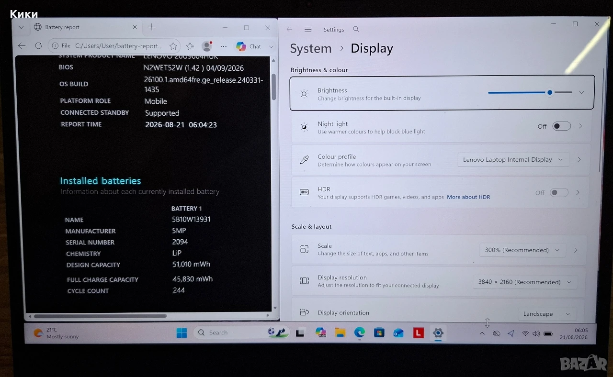Open the Edge favourites list

coord(190,46)
